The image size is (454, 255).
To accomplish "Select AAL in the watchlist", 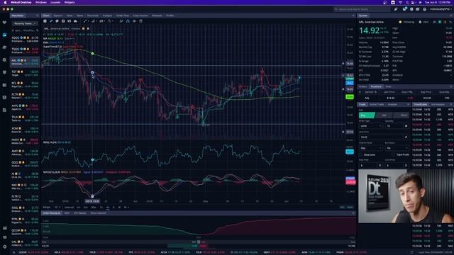I will [x=25, y=62].
